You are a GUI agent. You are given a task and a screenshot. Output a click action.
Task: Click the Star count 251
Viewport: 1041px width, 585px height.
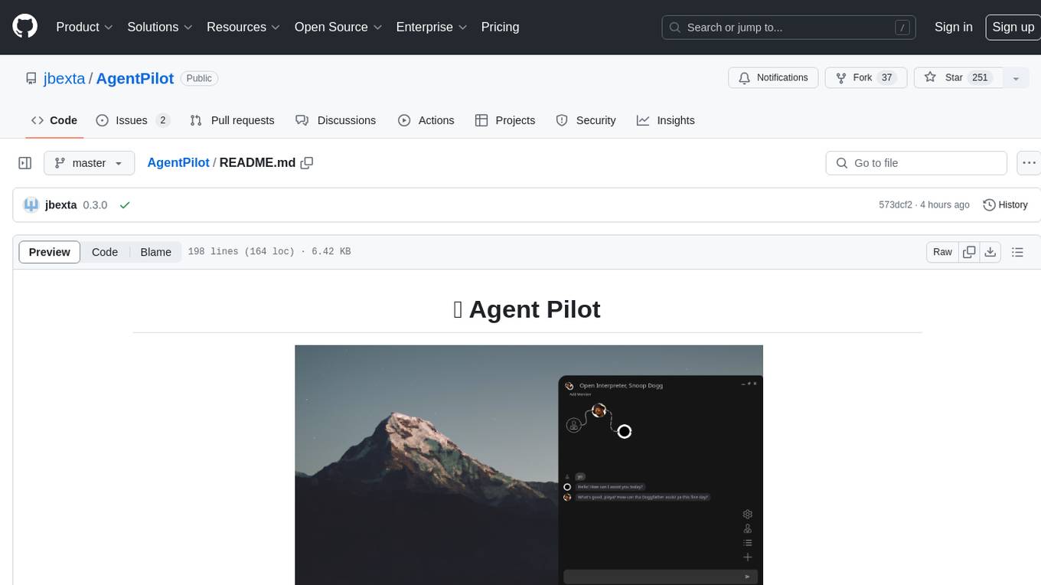[980, 78]
